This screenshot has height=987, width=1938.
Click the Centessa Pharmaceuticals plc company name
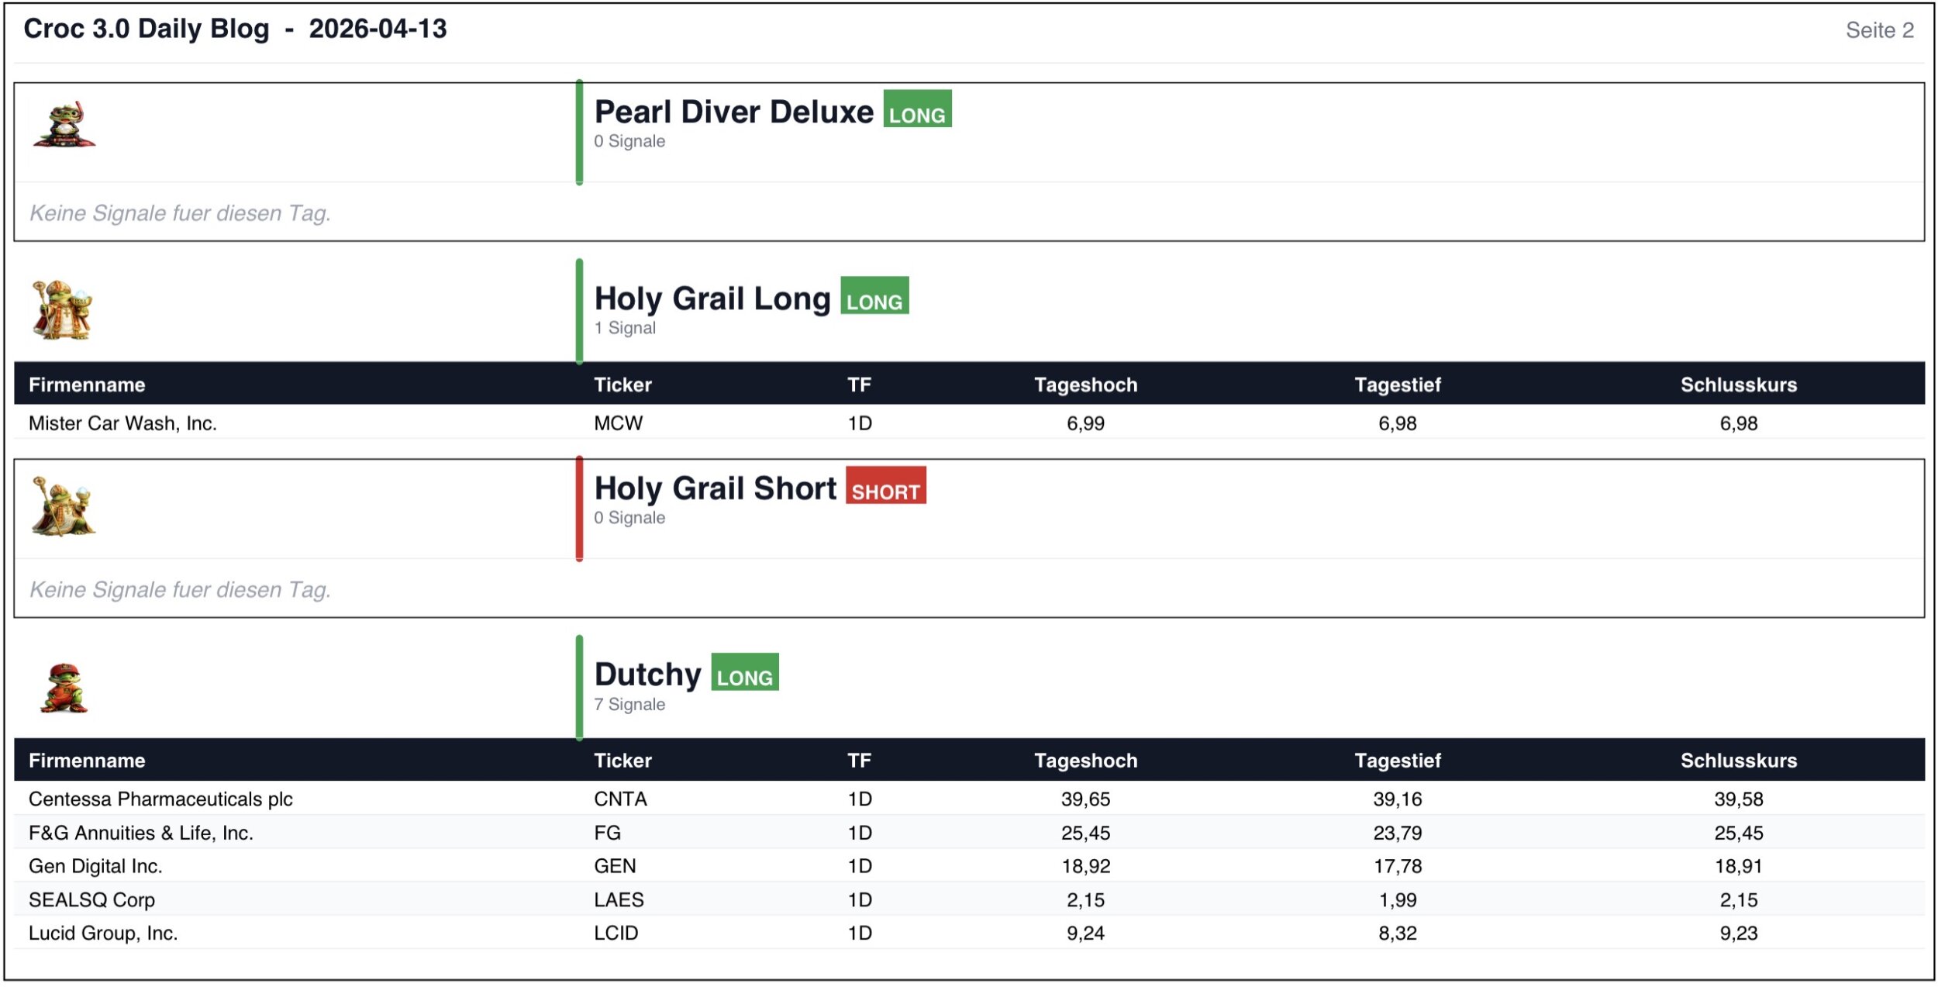pos(160,799)
